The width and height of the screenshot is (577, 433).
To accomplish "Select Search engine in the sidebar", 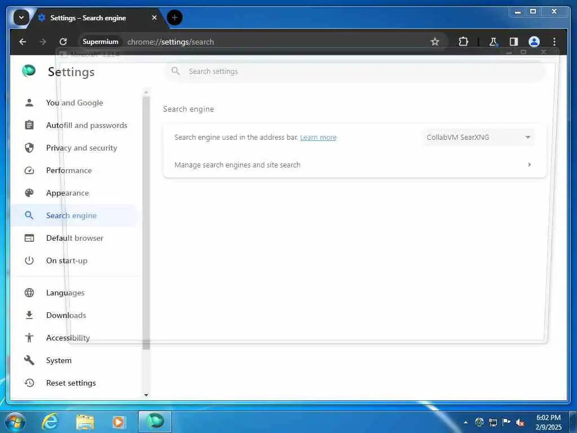I will click(74, 215).
